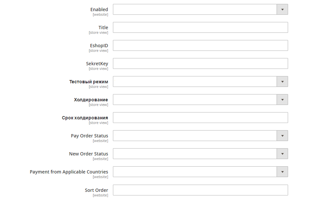Click the Pay Order Status select box
Screen dimensions: 310x203
195,136
